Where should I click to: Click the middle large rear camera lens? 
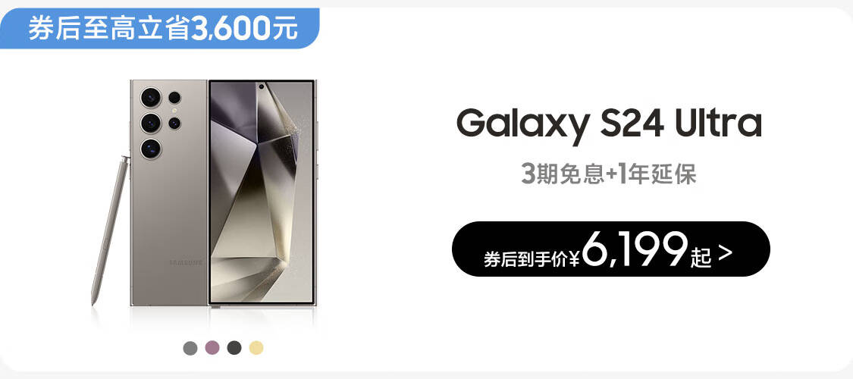(x=151, y=123)
